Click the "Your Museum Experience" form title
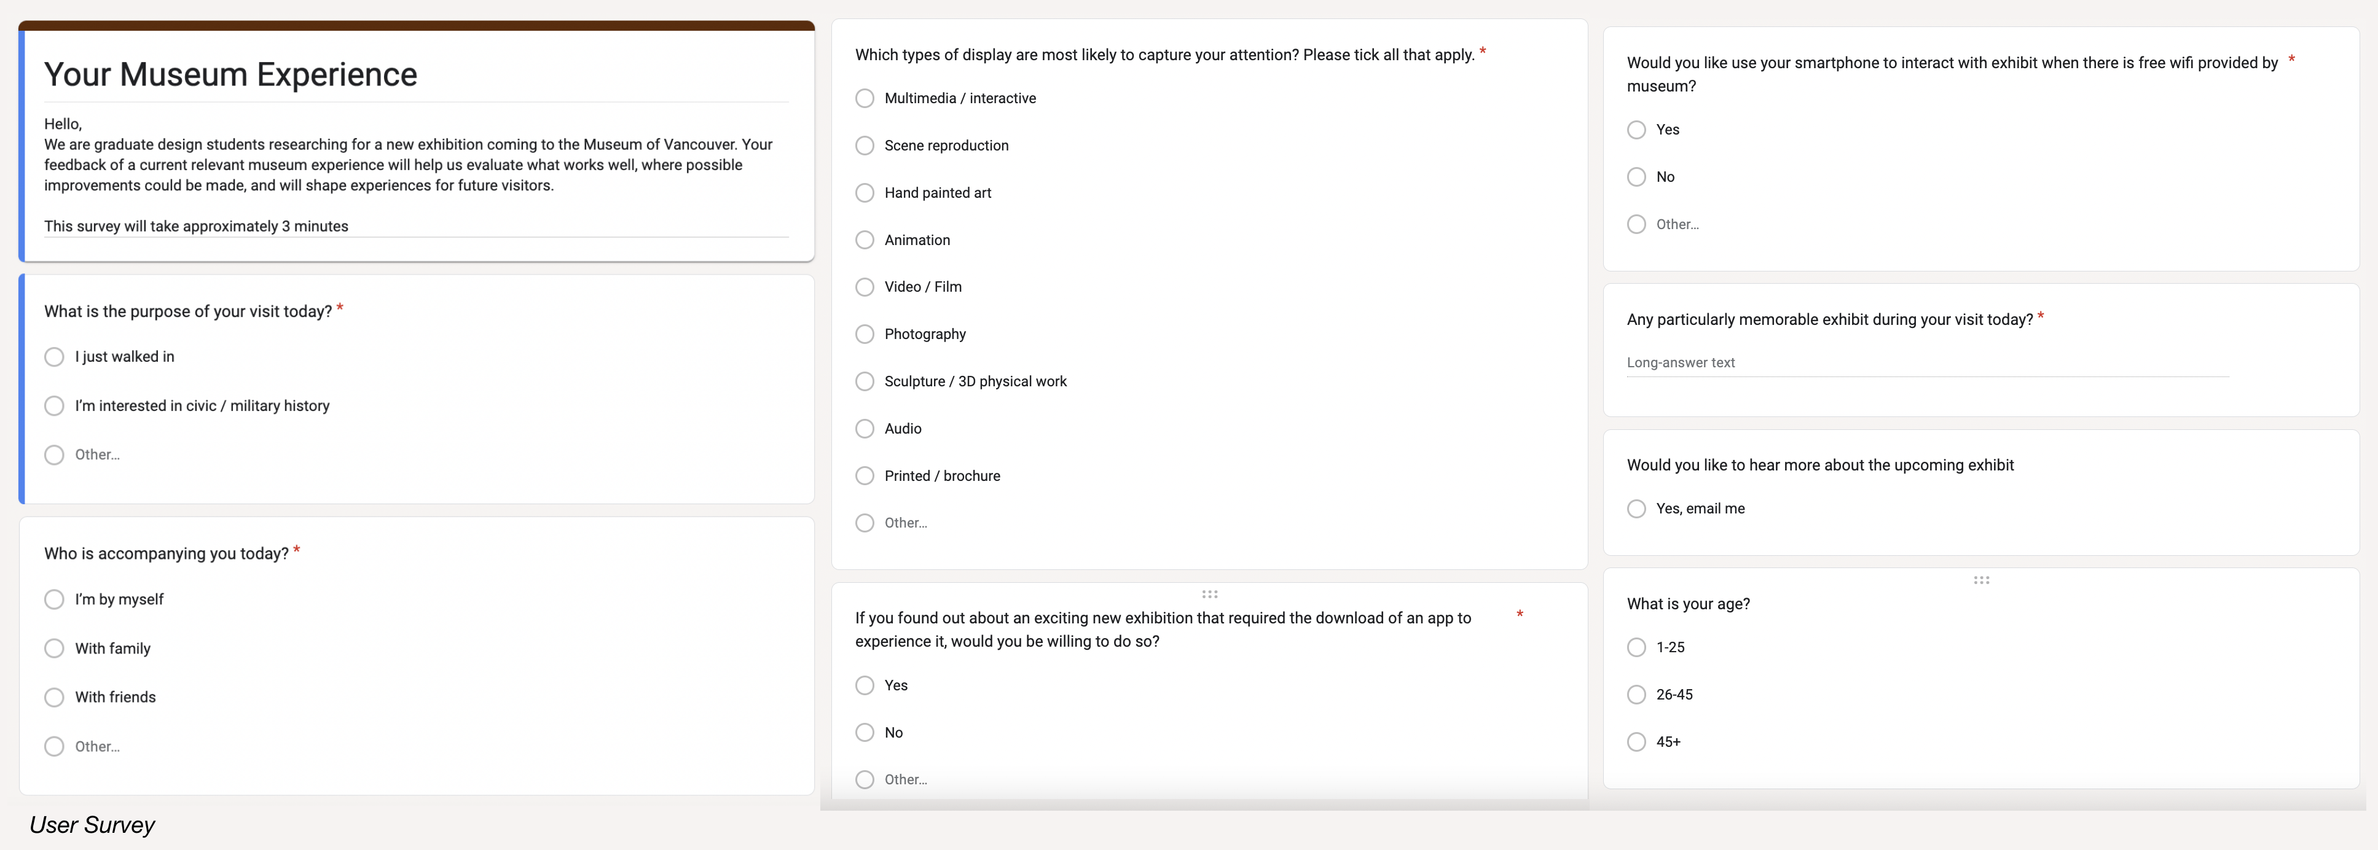This screenshot has height=850, width=2378. point(231,75)
